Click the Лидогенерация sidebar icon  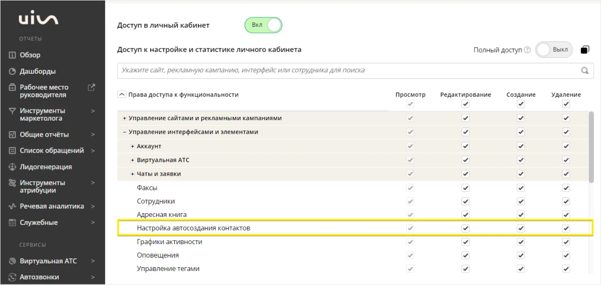click(13, 167)
